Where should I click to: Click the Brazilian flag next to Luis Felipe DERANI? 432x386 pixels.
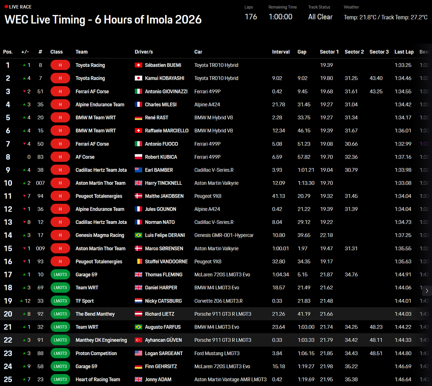(x=138, y=235)
